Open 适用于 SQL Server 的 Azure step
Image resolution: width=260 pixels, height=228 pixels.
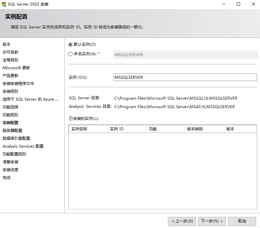(x=30, y=99)
